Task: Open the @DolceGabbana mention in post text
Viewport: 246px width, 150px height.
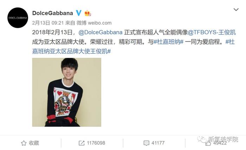Action: click(x=101, y=32)
